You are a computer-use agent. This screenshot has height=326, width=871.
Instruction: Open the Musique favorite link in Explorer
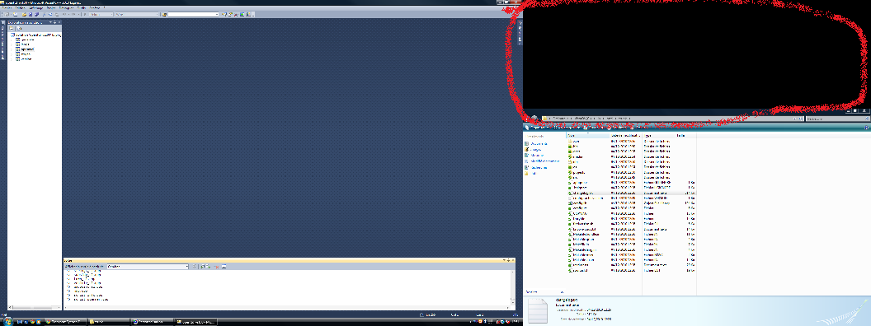pyautogui.click(x=538, y=156)
